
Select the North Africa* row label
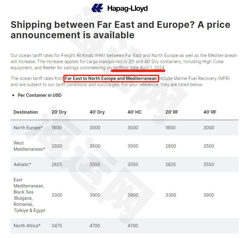click(27, 226)
